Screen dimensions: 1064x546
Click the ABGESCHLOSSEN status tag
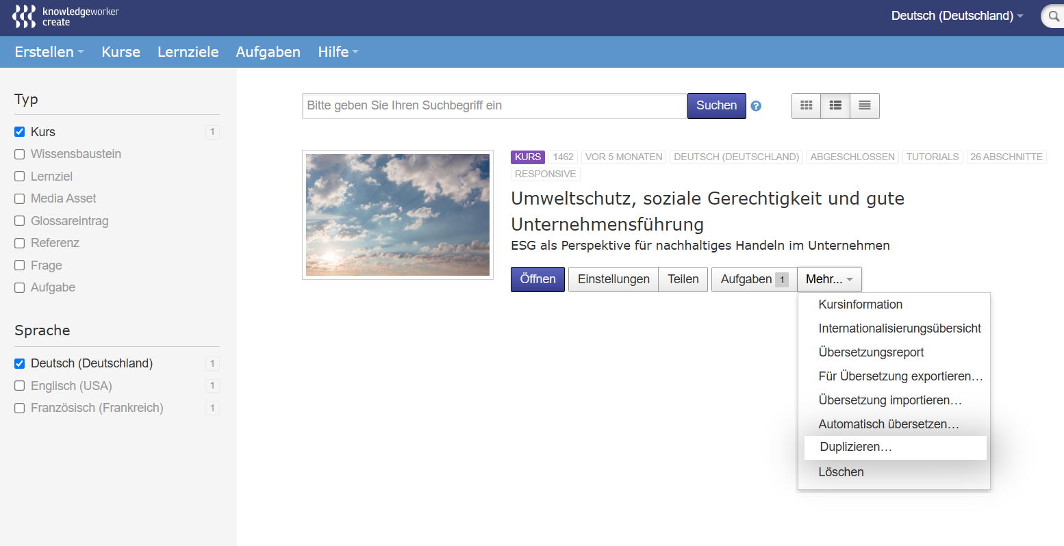852,157
